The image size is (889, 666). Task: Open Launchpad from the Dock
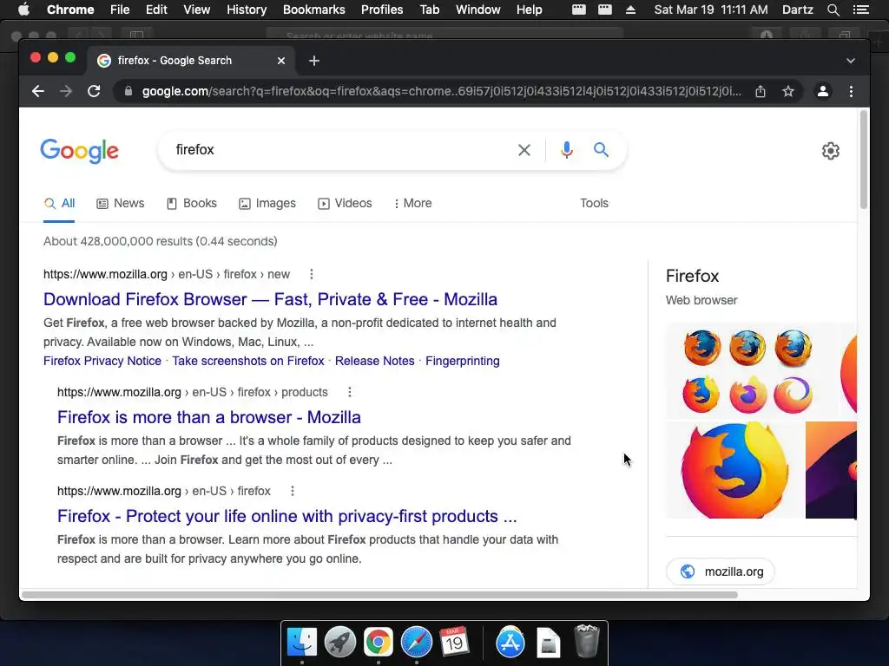point(340,643)
